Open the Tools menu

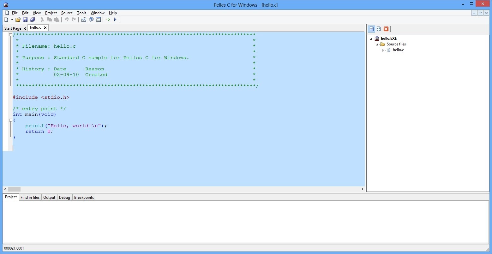81,13
